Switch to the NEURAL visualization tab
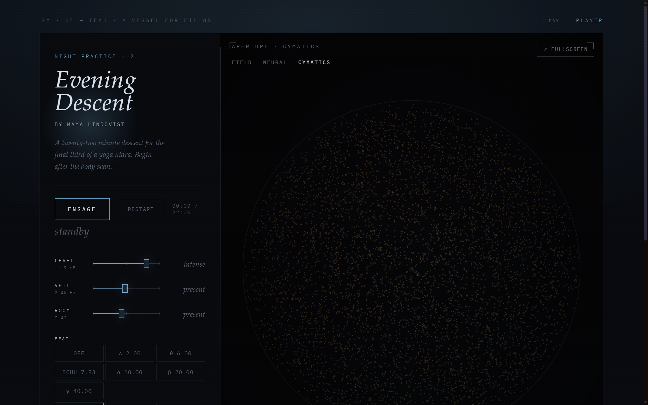The height and width of the screenshot is (405, 648). (275, 62)
